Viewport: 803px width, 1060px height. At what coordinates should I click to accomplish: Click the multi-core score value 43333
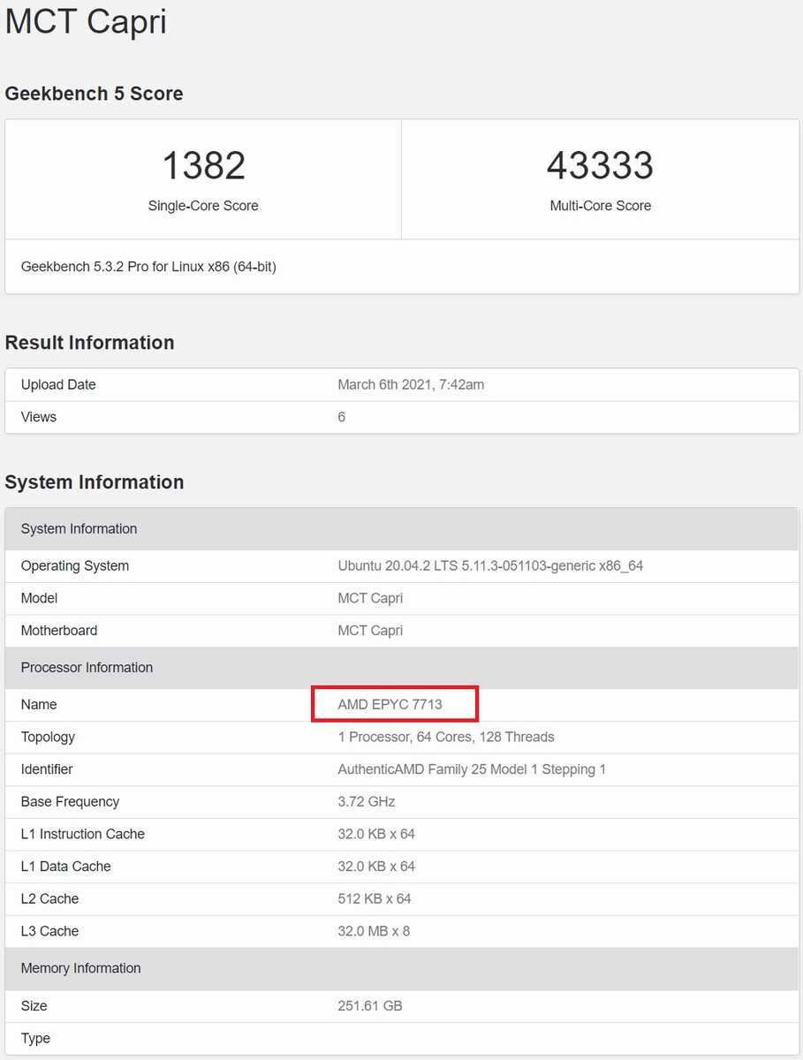click(x=600, y=165)
